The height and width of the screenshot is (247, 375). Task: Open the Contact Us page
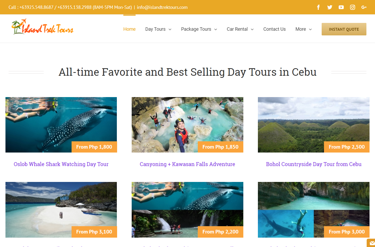(274, 29)
